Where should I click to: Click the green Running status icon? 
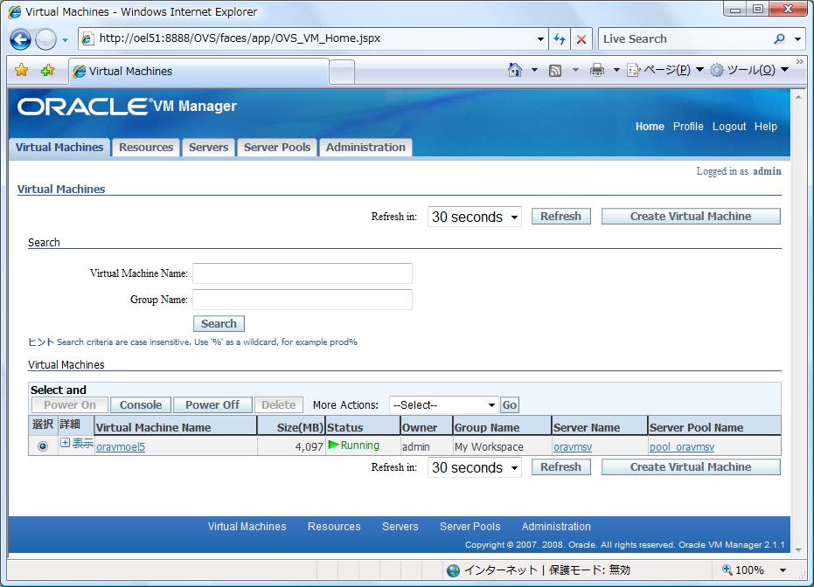[334, 445]
